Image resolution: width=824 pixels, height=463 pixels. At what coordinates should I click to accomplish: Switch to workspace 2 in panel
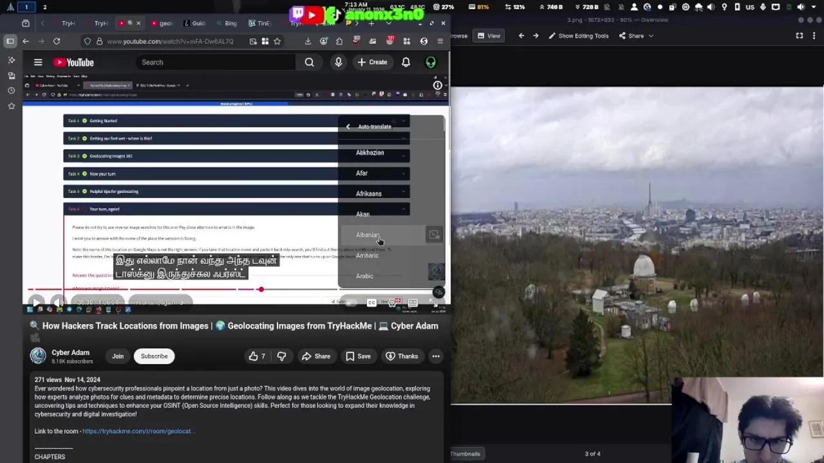click(x=44, y=7)
